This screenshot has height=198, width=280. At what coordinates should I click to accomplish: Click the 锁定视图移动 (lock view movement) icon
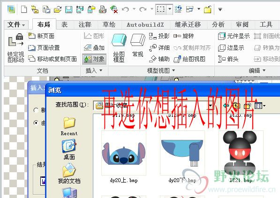coord(16,48)
